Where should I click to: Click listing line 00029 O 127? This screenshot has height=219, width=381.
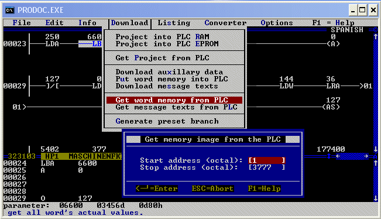click(47, 199)
